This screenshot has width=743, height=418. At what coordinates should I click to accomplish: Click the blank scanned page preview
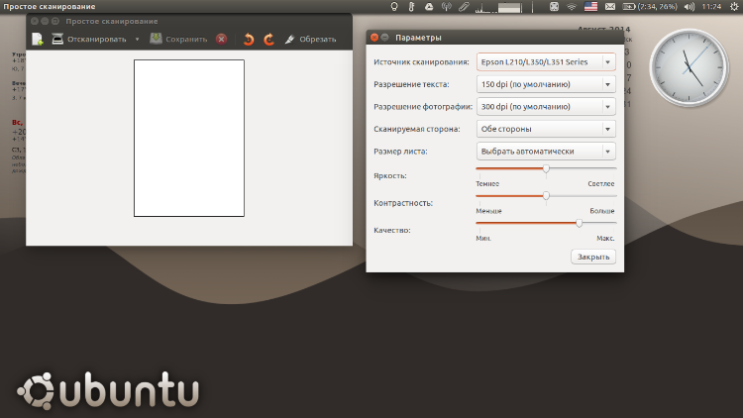click(x=188, y=138)
